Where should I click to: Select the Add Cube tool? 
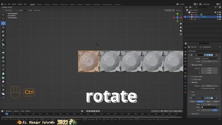click(3, 49)
